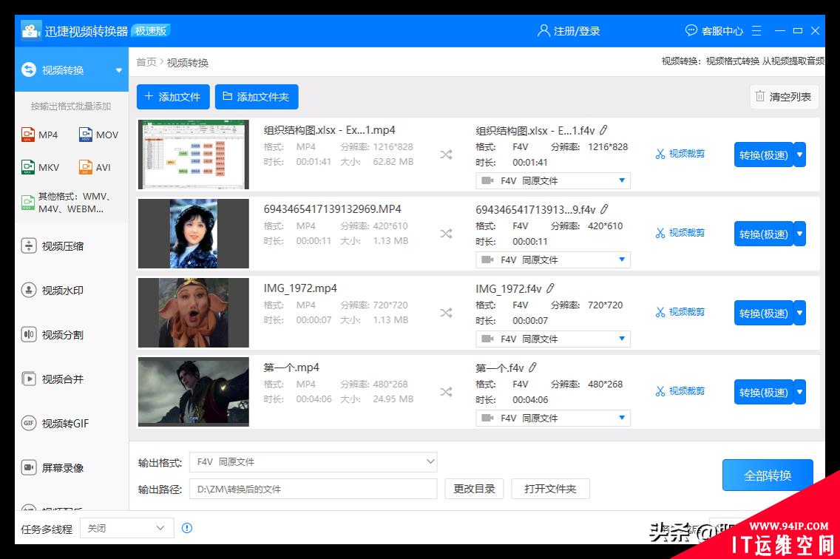Open 视频转GIF tool

tap(55, 424)
